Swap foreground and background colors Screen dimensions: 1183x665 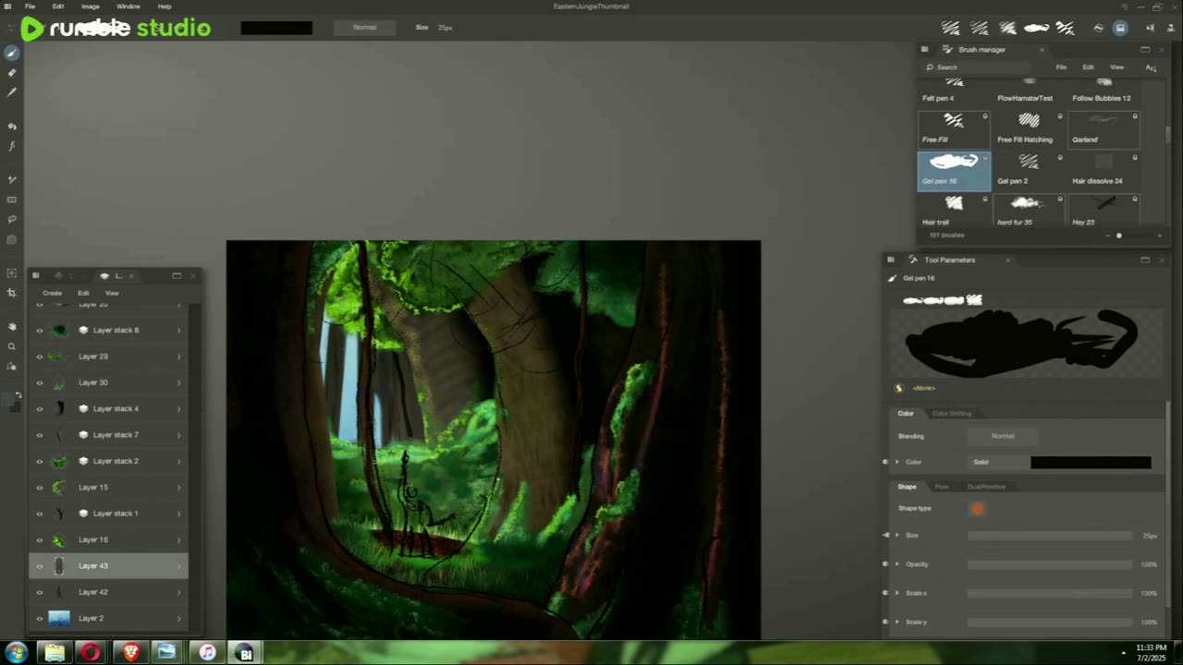coord(18,395)
